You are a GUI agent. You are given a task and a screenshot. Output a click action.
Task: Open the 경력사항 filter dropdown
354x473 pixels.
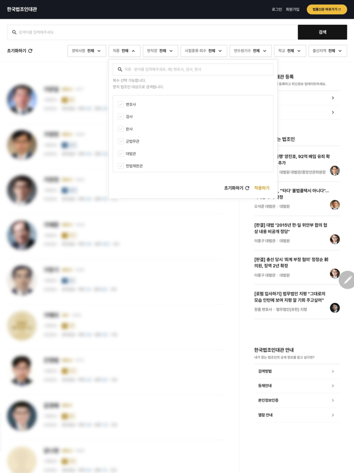pos(86,51)
